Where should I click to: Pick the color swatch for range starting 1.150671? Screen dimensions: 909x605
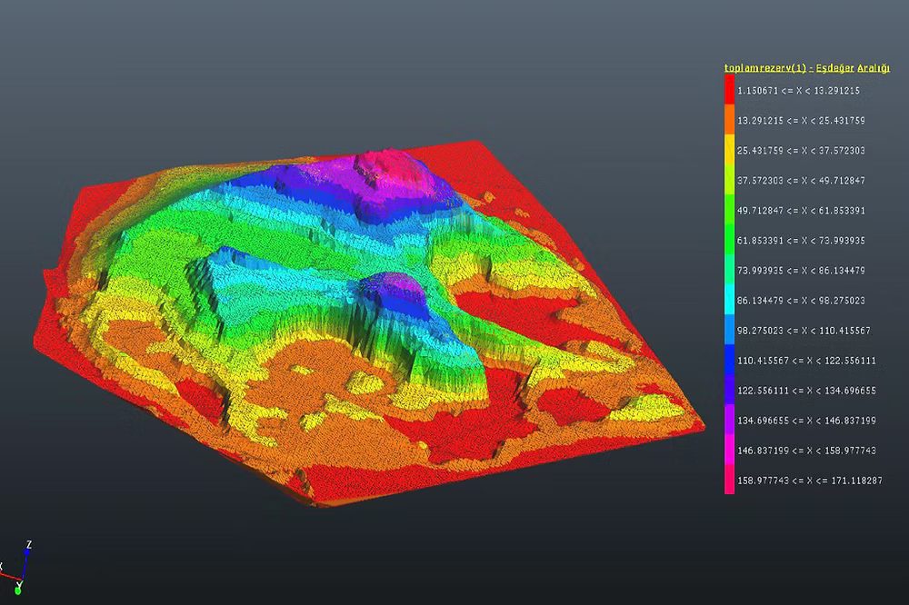click(729, 90)
